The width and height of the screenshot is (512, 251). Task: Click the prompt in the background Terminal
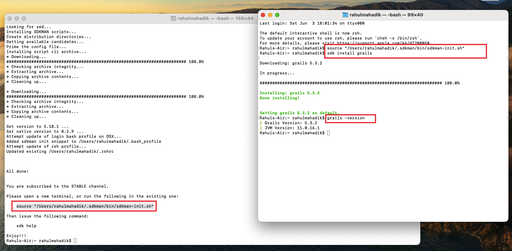74,240
